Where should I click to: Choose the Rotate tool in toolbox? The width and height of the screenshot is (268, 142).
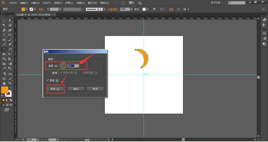(x=4, y=49)
